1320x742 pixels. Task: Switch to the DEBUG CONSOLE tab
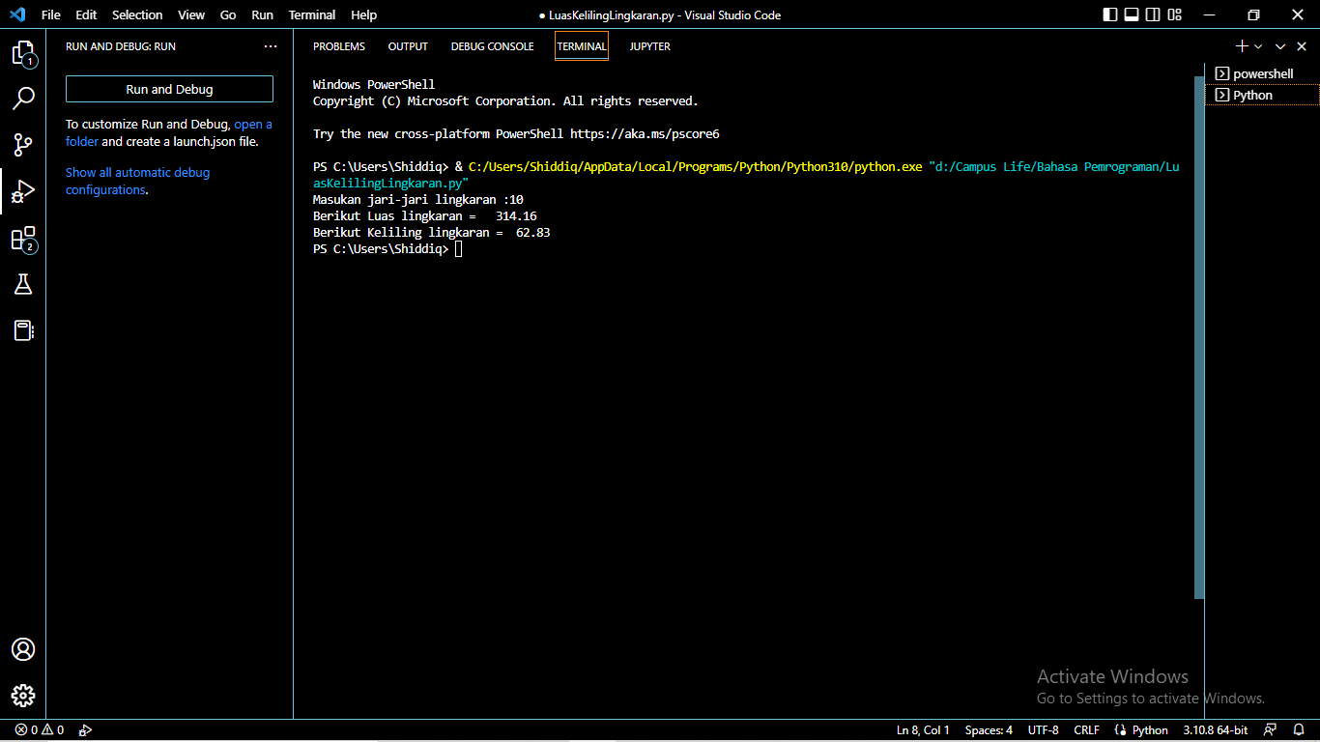click(x=492, y=45)
